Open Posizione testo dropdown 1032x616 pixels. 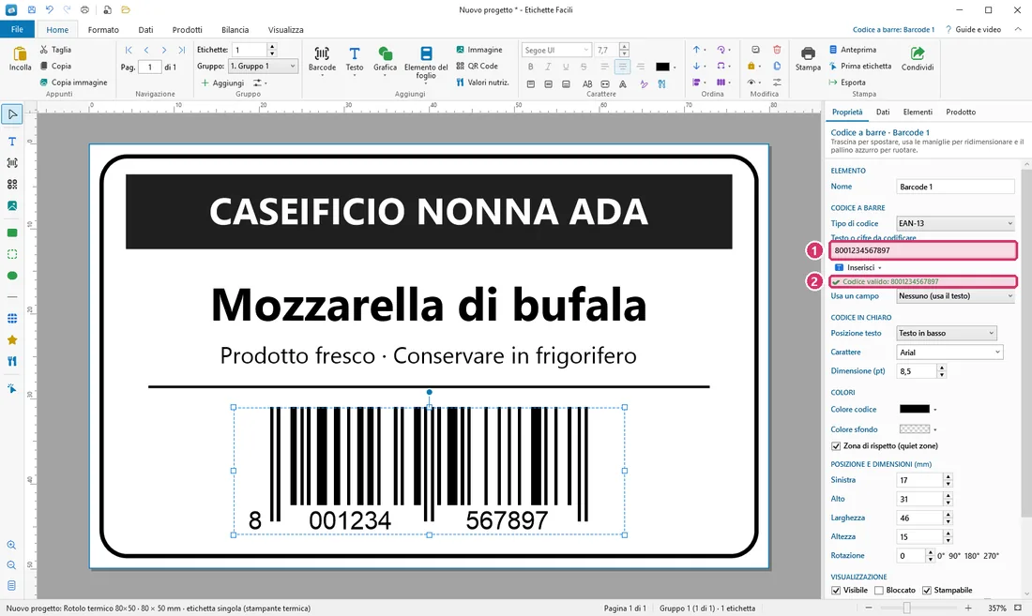tap(947, 333)
